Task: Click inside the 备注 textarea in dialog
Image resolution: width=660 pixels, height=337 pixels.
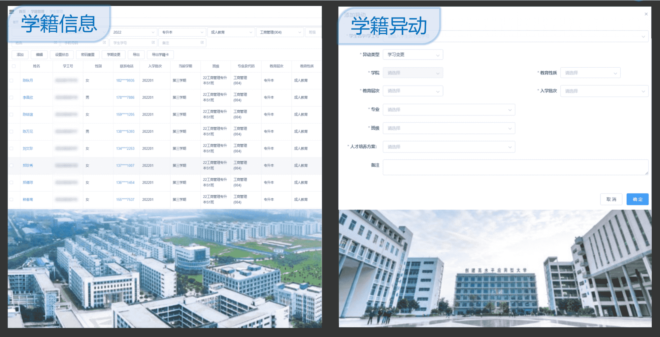Action: pos(515,167)
